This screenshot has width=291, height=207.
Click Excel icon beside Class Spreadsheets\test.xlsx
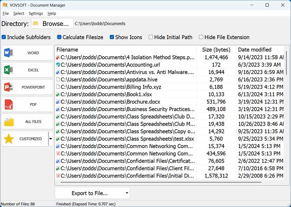click(x=58, y=139)
